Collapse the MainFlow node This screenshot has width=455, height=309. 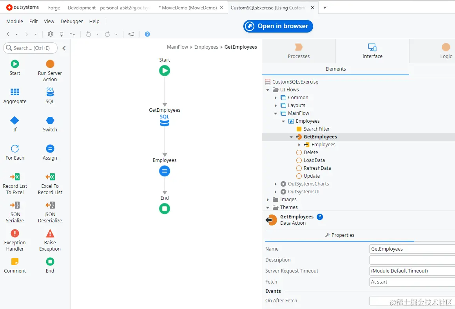click(276, 114)
